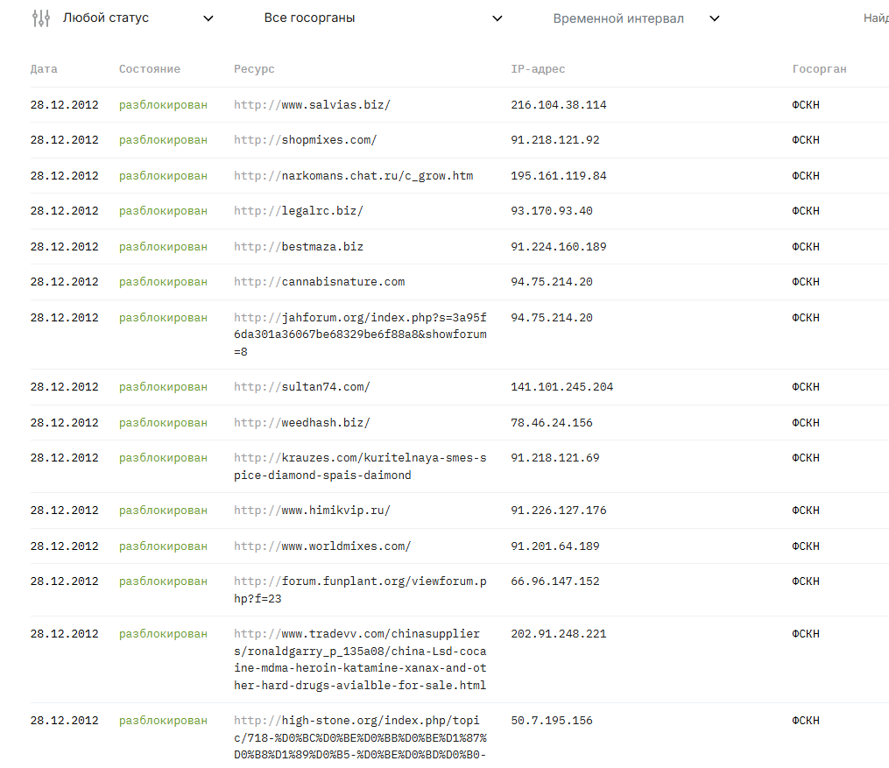Image resolution: width=889 pixels, height=768 pixels.
Task: Click the chevron beside Все госорганы
Action: pyautogui.click(x=497, y=18)
